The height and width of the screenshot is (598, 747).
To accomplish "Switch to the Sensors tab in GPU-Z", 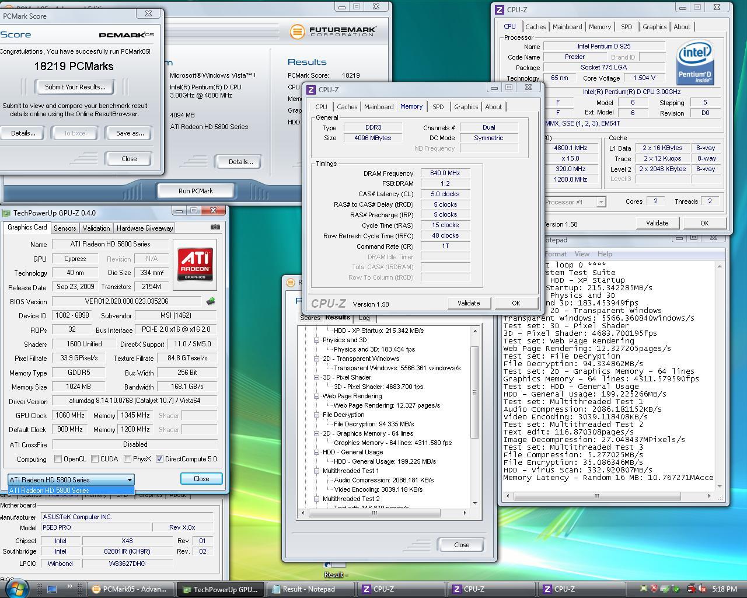I will coord(65,228).
